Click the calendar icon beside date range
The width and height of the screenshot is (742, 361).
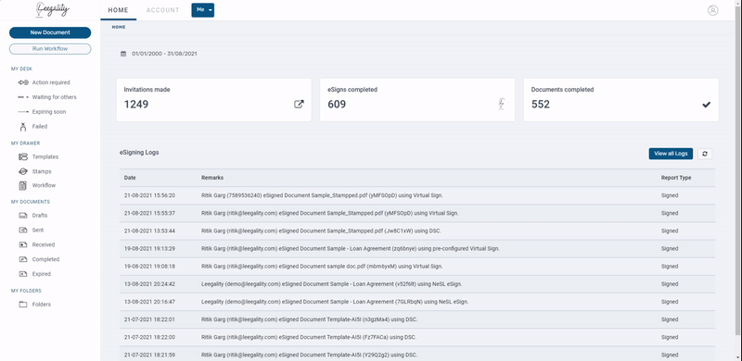tap(123, 54)
